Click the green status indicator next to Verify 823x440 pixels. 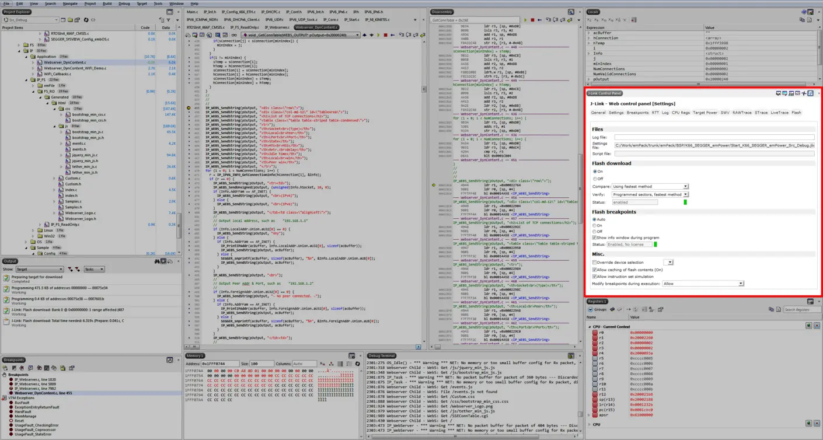(x=685, y=202)
